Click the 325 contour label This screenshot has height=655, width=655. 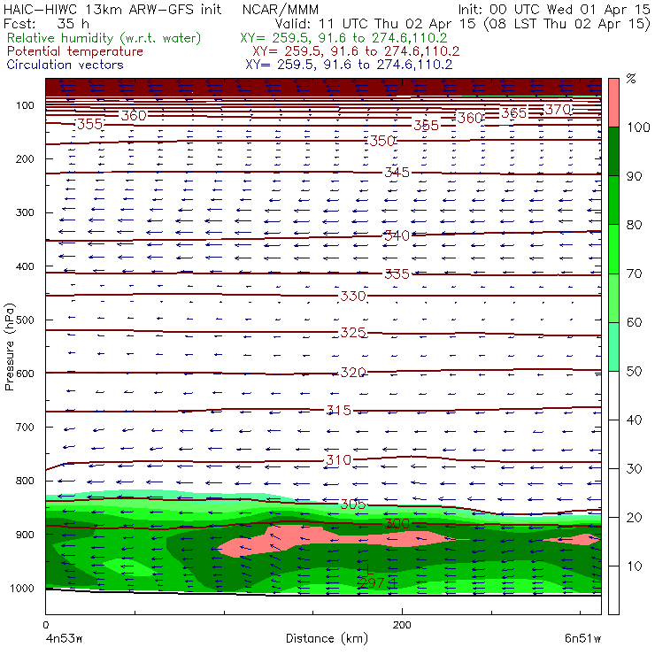[353, 333]
